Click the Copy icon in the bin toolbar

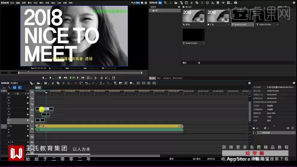[x=197, y=3]
